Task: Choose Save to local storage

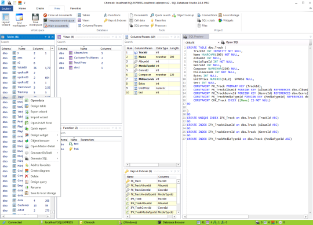Action: point(42,193)
